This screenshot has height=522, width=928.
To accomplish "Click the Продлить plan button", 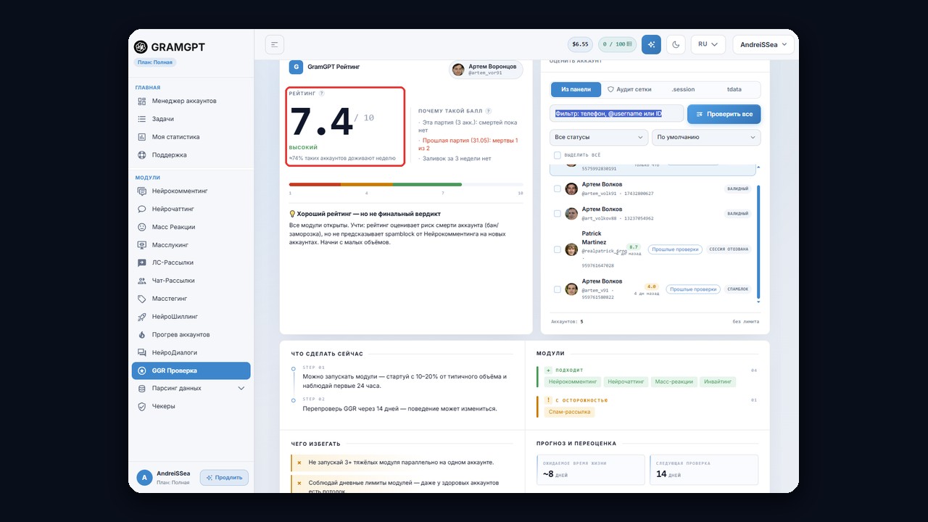I will 224,478.
